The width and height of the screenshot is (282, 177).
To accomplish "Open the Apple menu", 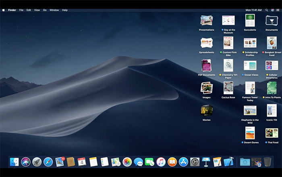I will coord(4,10).
